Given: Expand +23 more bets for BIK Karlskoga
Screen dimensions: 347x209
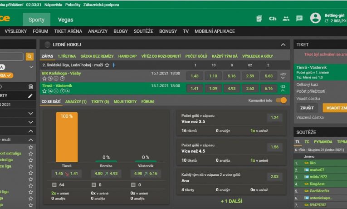Looking at the screenshot, I should pos(283,76).
